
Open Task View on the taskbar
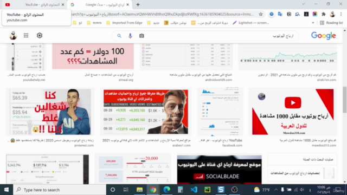point(126,190)
